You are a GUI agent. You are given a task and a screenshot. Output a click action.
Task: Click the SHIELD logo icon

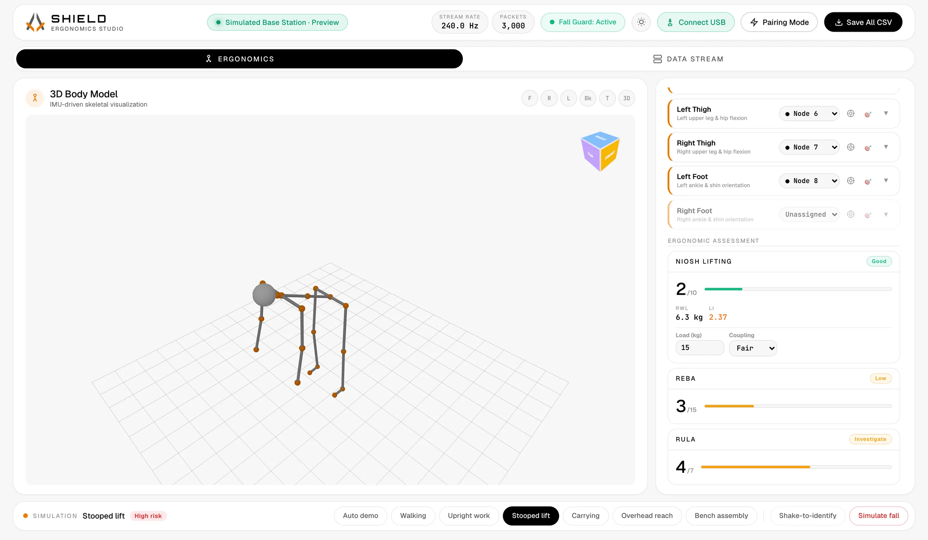(x=35, y=22)
